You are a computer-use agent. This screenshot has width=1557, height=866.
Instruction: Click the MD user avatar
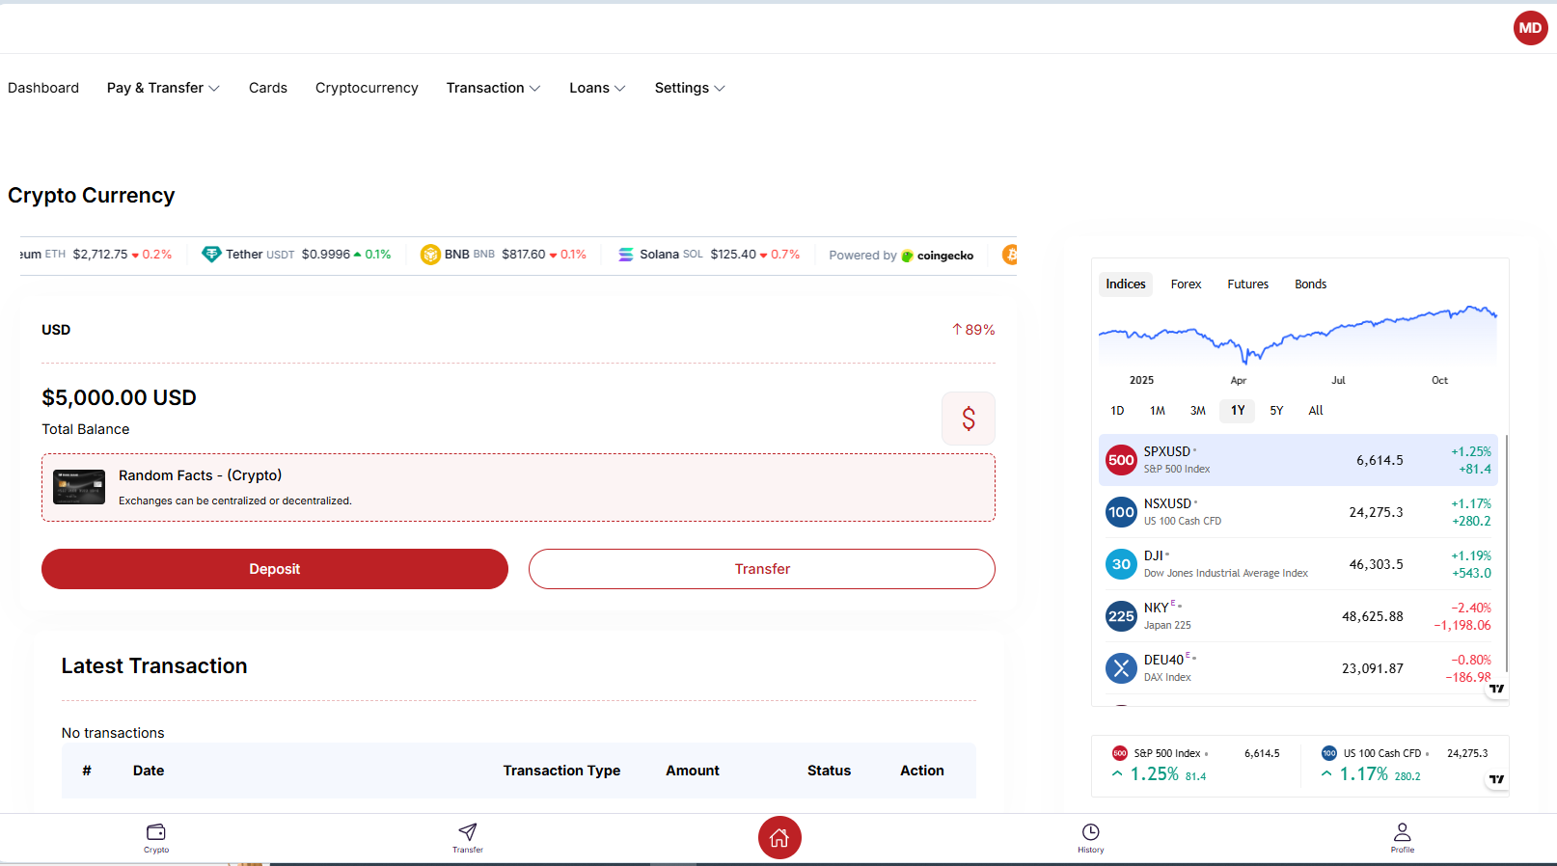point(1530,28)
